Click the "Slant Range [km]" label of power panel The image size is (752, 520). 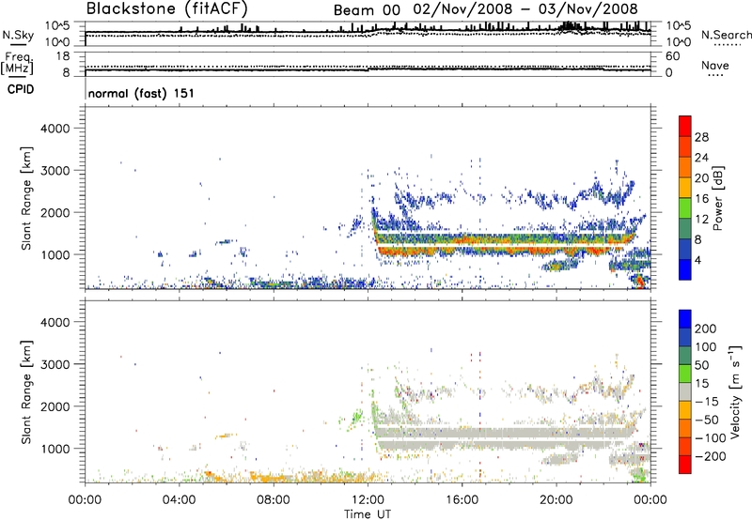[26, 198]
